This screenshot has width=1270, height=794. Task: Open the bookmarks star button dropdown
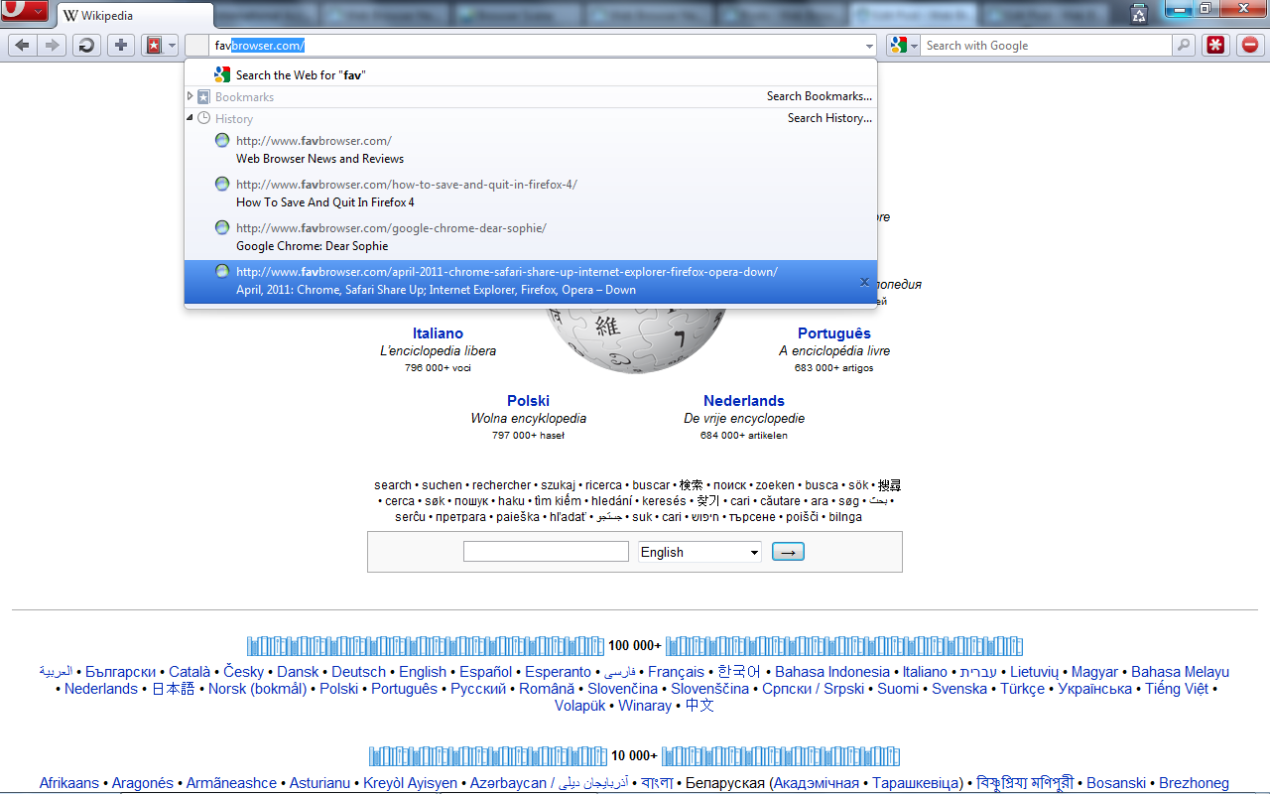point(160,45)
